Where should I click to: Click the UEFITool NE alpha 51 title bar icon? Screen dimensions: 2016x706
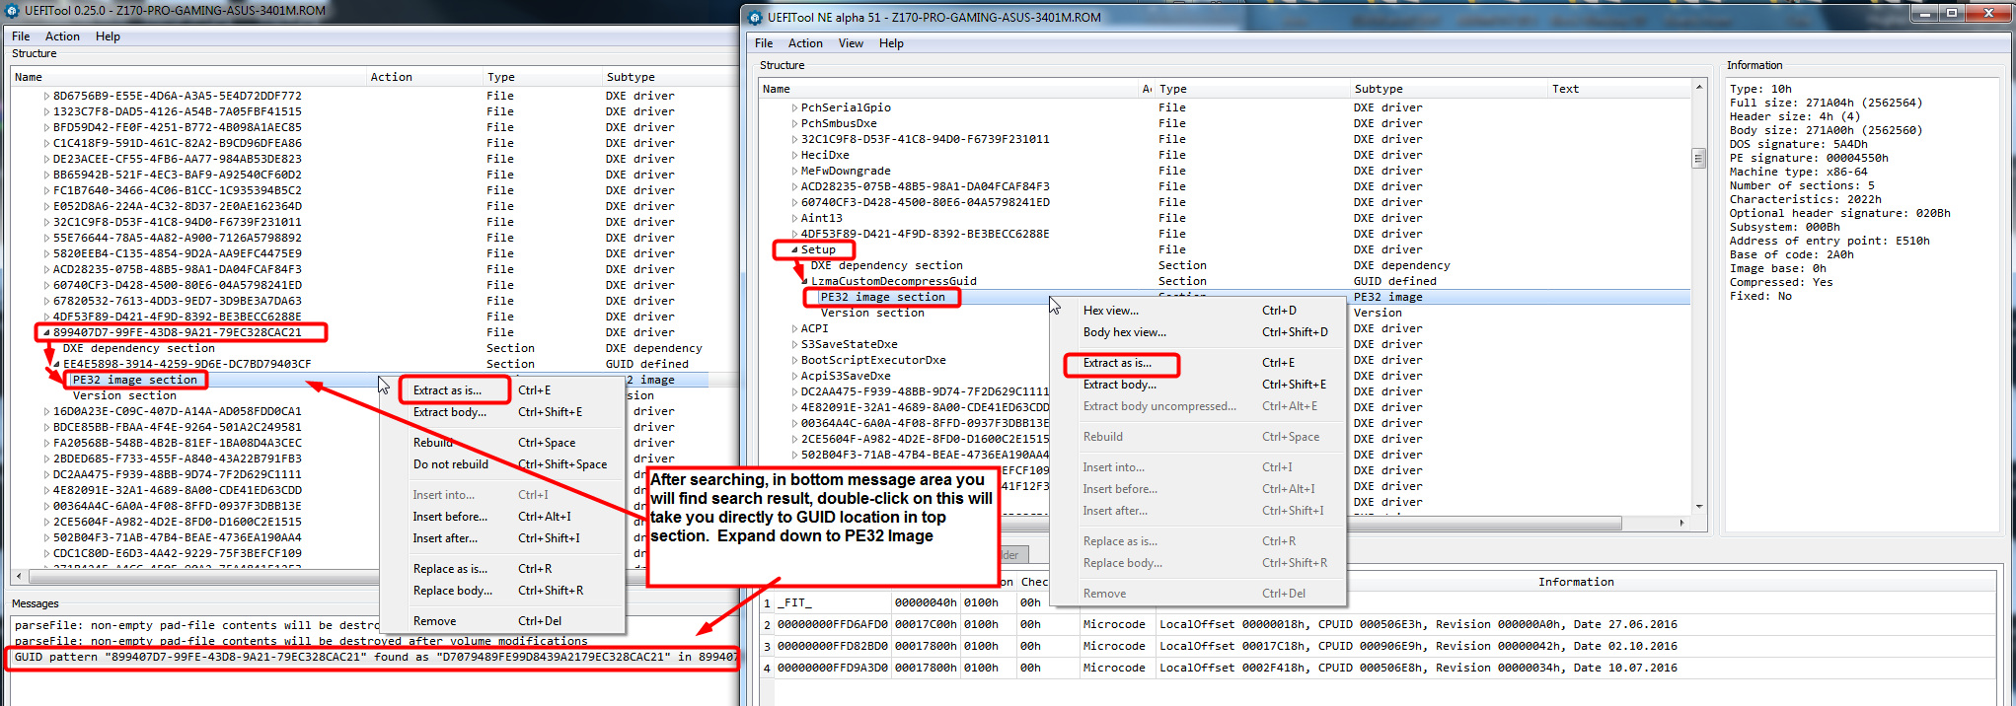click(755, 17)
